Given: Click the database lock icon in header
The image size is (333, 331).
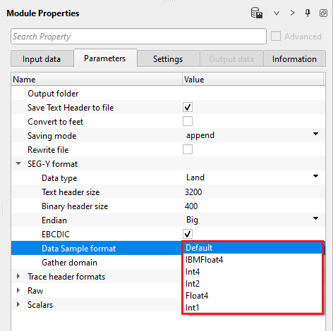Looking at the screenshot, I should click(257, 13).
